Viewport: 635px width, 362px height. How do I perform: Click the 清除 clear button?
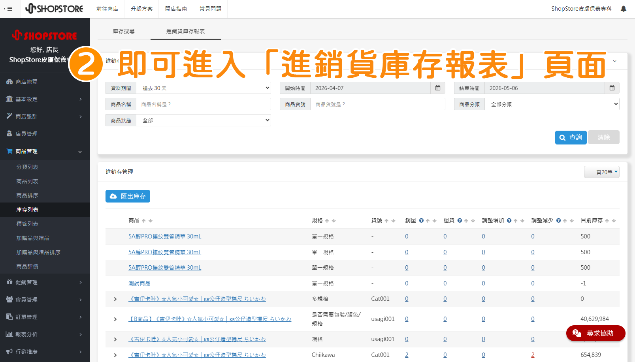pyautogui.click(x=604, y=137)
